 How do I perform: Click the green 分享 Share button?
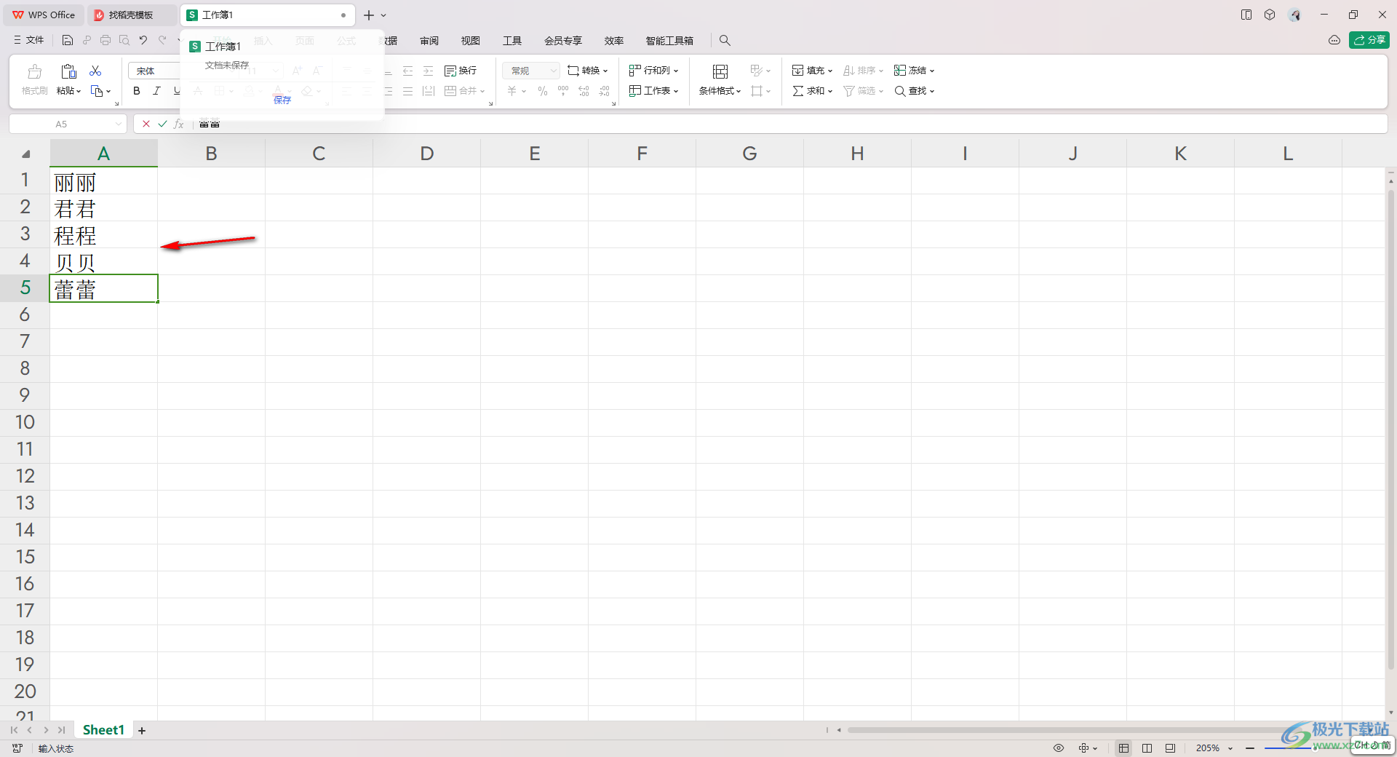(1369, 40)
